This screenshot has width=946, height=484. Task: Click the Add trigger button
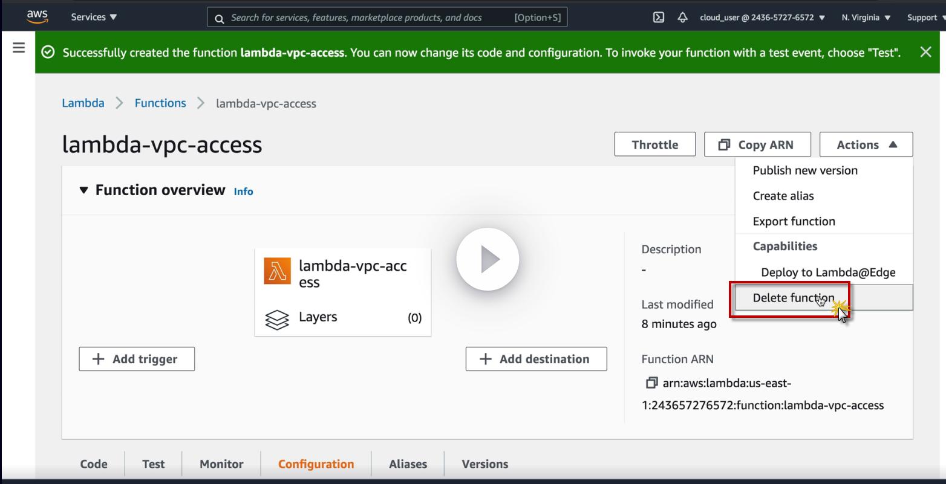(x=137, y=359)
